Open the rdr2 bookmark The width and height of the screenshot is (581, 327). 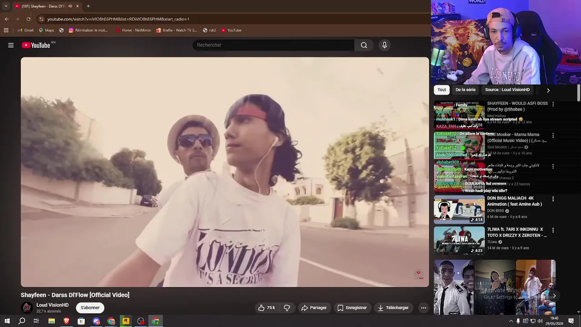209,30
